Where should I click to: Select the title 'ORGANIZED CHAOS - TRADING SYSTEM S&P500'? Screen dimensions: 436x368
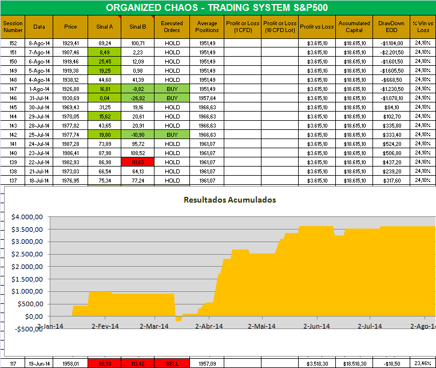217,7
